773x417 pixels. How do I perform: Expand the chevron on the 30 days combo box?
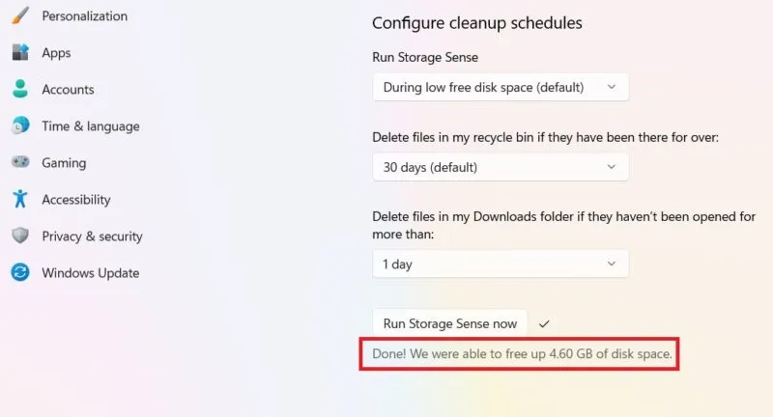611,167
